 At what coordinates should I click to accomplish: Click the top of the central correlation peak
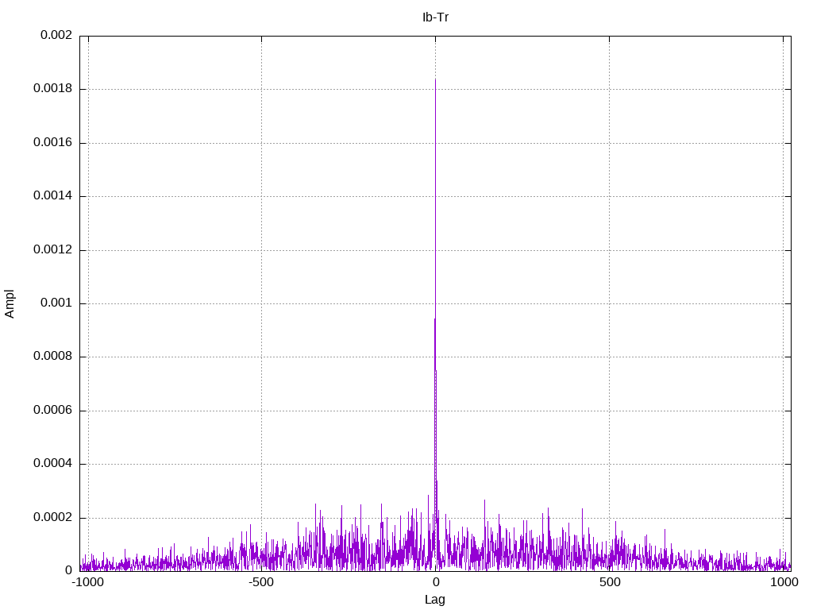coord(435,80)
